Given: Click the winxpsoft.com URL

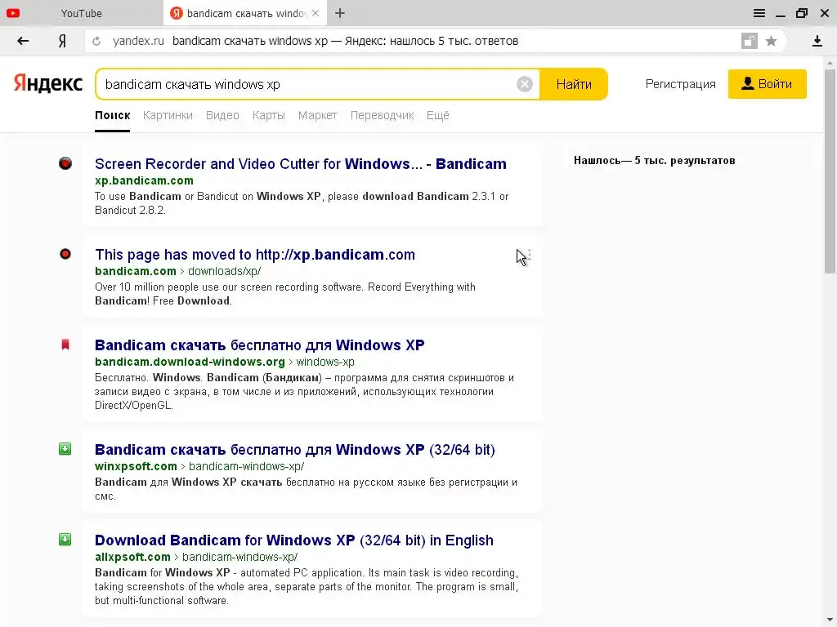Looking at the screenshot, I should [137, 466].
